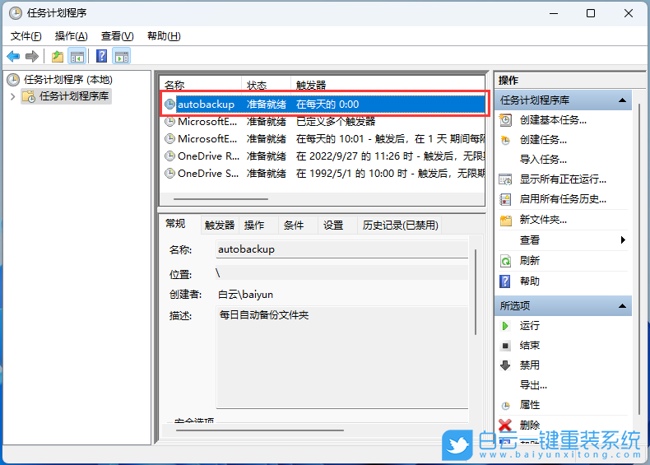Screen dimensions: 650x465
Task: Collapse the 任务计划程序库 actions section
Action: [x=622, y=100]
